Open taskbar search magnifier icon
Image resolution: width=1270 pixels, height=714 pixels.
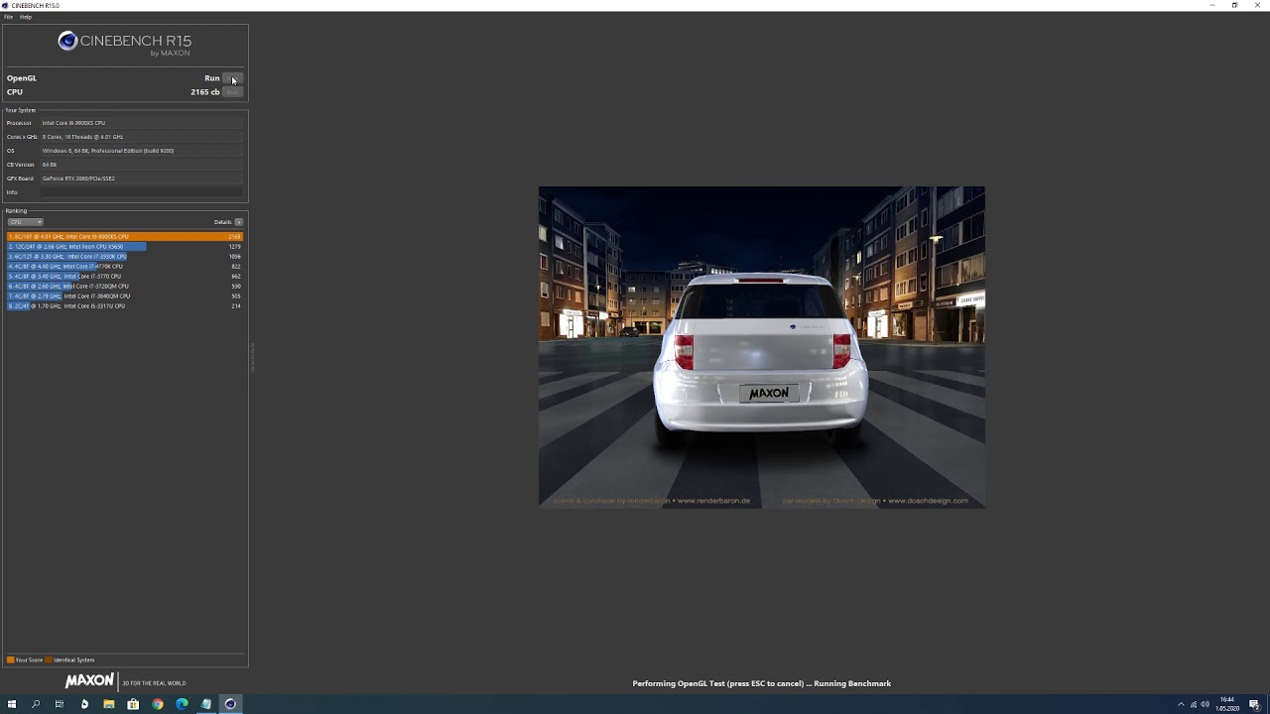point(36,704)
